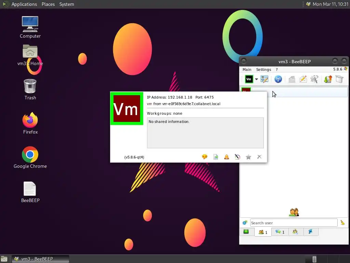Click the colorful icon beside version 5.8.6
The width and height of the screenshot is (350, 263).
346,69
